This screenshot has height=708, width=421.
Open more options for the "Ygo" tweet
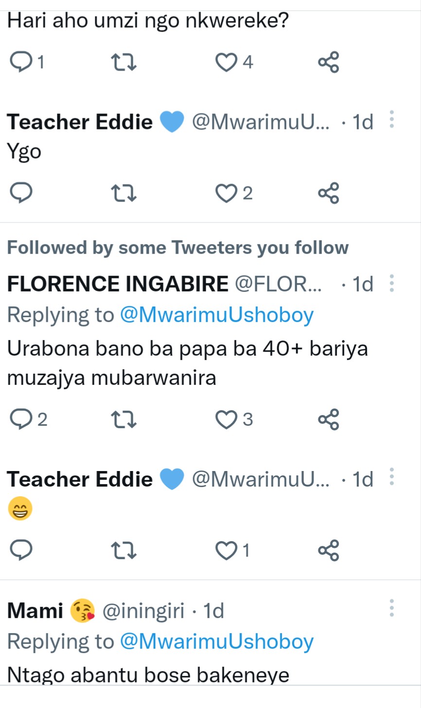click(x=392, y=120)
